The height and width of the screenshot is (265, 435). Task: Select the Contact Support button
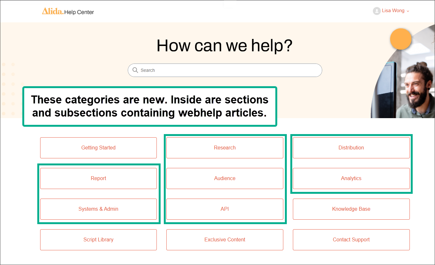pos(351,240)
